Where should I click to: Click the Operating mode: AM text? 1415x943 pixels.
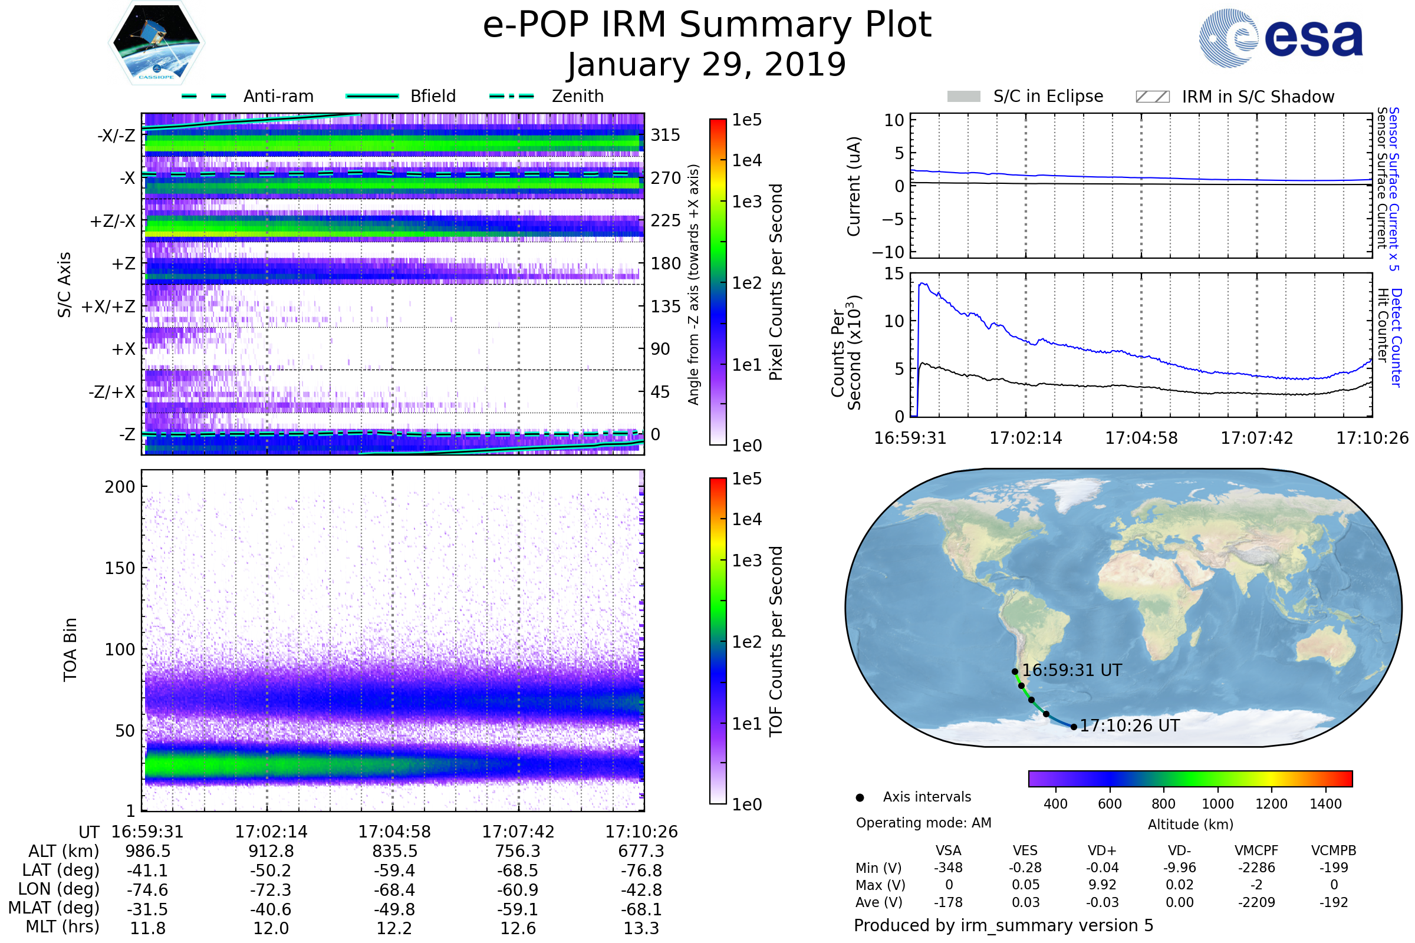[923, 823]
